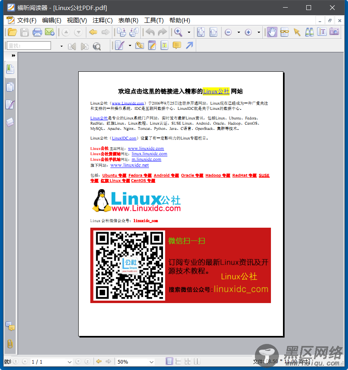This screenshot has width=348, height=370.
Task: Click the orange previous view arrow
Action: pos(93,32)
